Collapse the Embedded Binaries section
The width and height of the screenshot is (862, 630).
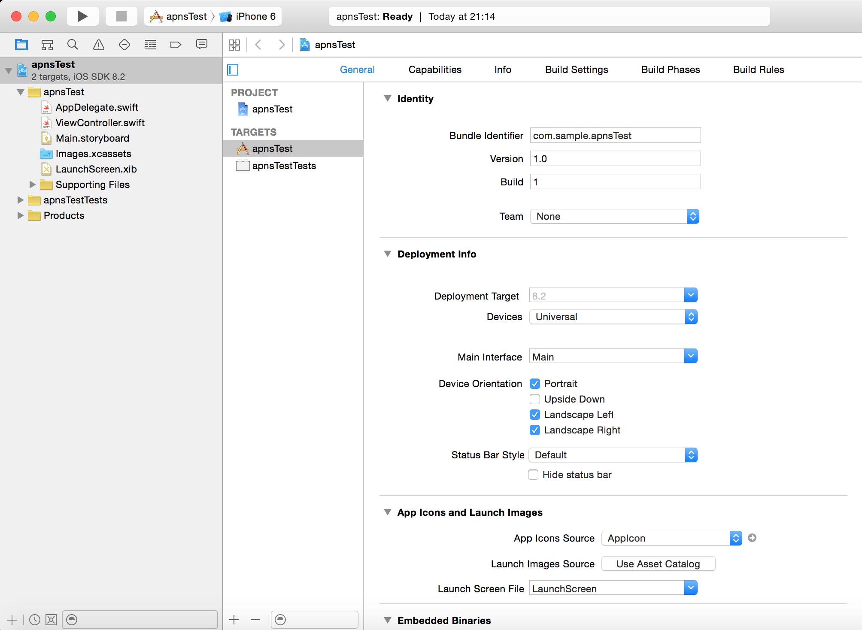coord(388,621)
